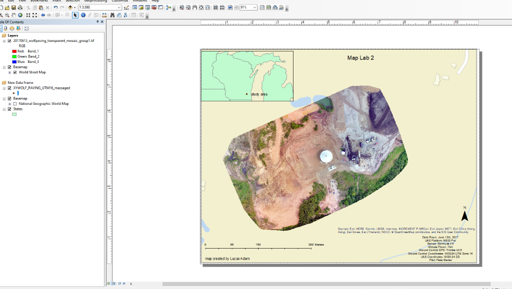Uncheck the States layer
Screen dimensions: 512x289
[x=9, y=109]
